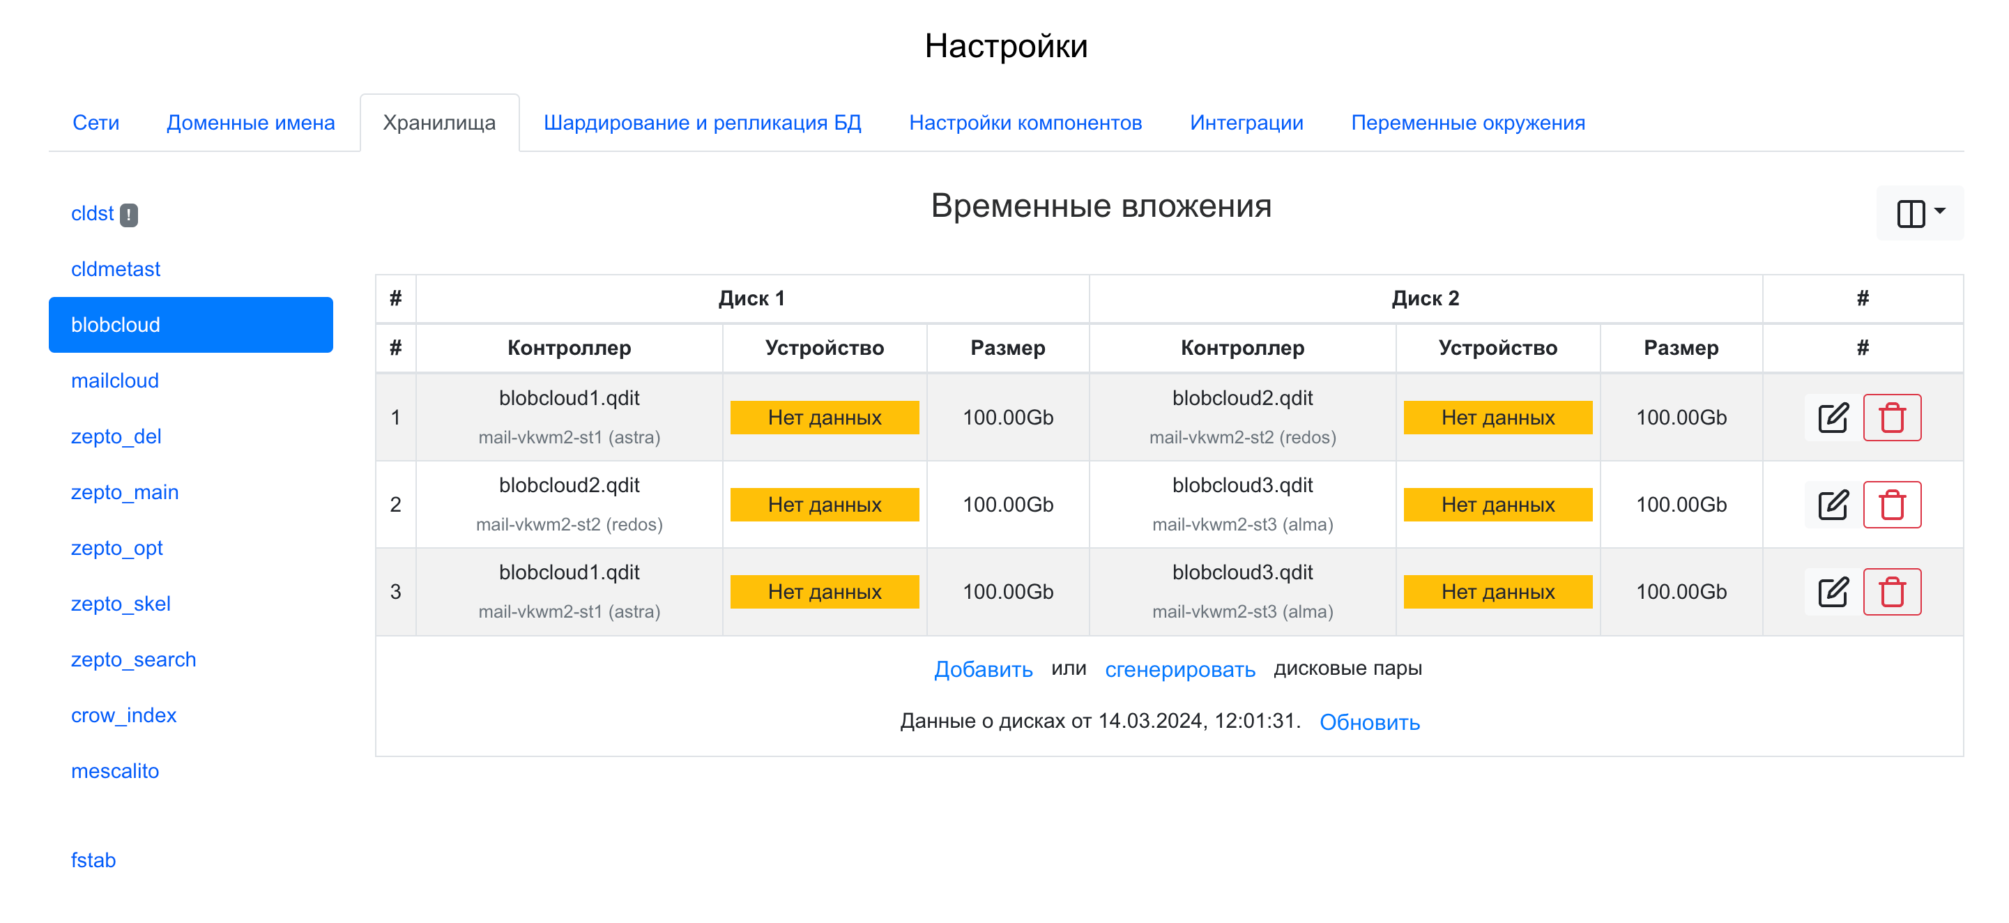Screen dimensions: 2009x923
Task: Open the Интеграции tab
Action: pyautogui.click(x=1246, y=123)
